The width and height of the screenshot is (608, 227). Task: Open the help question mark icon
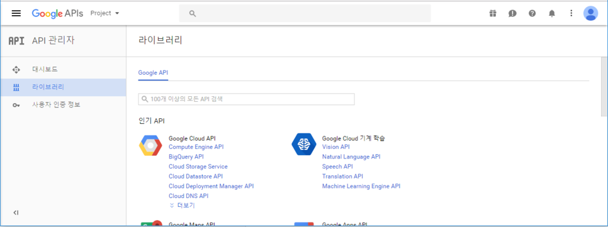click(x=532, y=13)
